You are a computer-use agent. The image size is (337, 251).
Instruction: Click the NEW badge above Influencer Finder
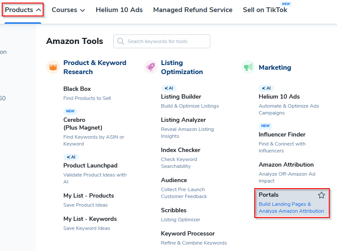(x=265, y=126)
